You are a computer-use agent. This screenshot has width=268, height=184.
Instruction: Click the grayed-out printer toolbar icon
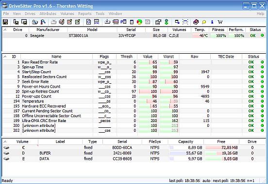tap(54, 22)
